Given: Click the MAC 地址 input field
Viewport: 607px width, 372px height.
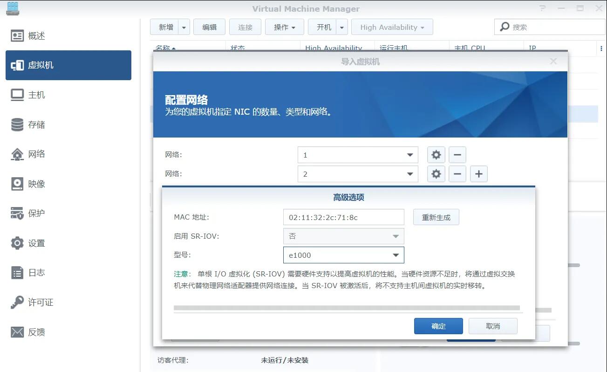Looking at the screenshot, I should (343, 217).
